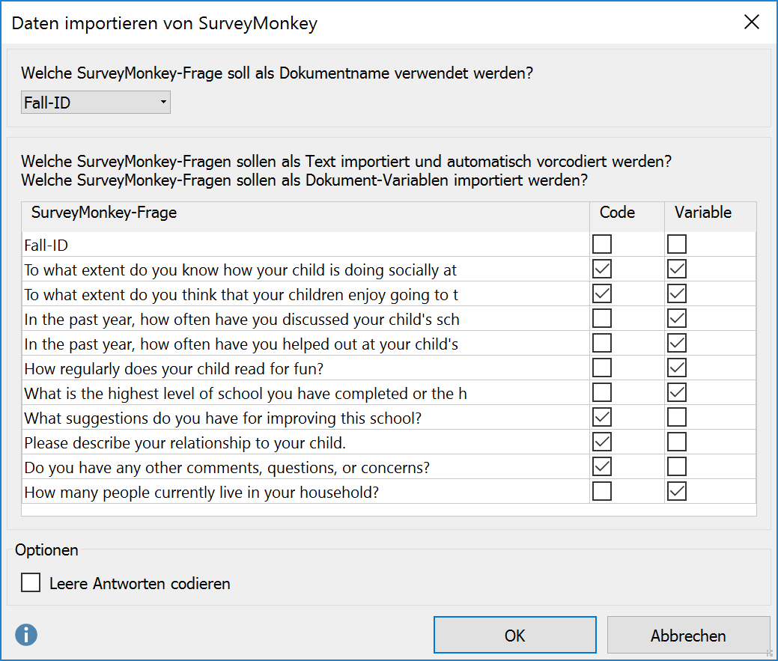Uncheck Variable for 'children enjoy going' question
The height and width of the screenshot is (661, 778).
click(677, 294)
